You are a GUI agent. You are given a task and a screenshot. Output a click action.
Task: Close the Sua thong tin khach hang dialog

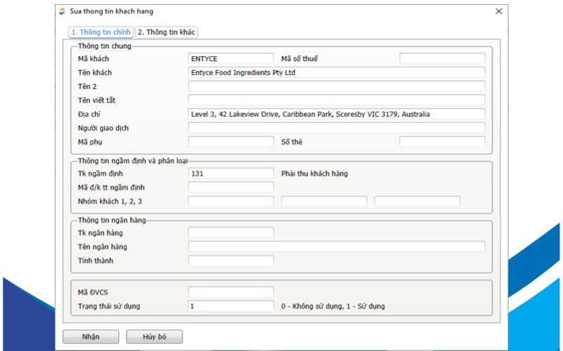point(498,11)
